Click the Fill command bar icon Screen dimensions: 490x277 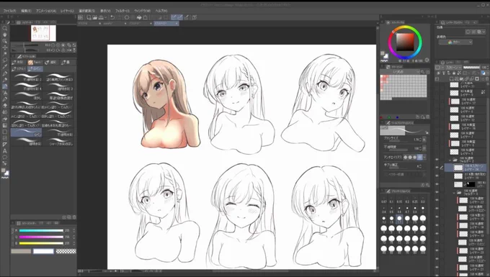139,17
